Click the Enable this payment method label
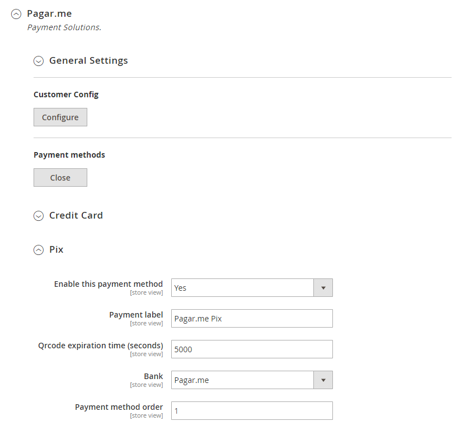 pyautogui.click(x=108, y=284)
